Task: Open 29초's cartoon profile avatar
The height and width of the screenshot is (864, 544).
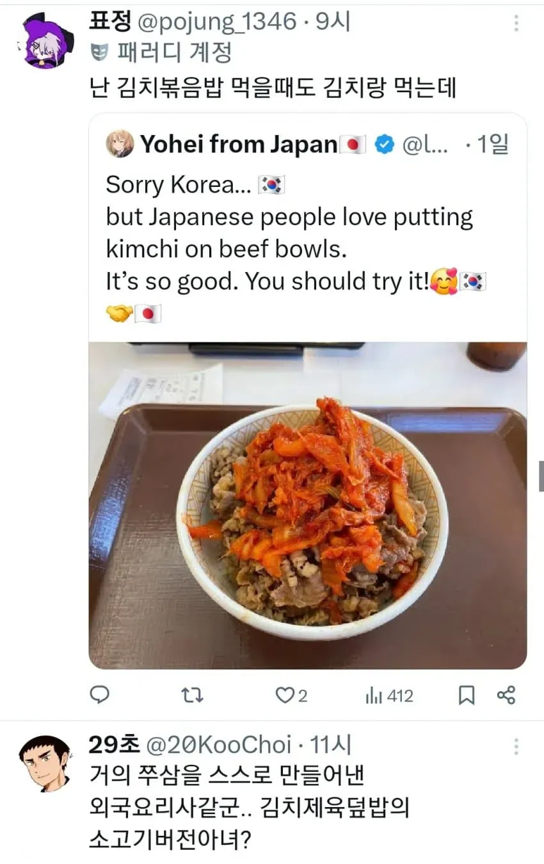Action: click(x=44, y=764)
